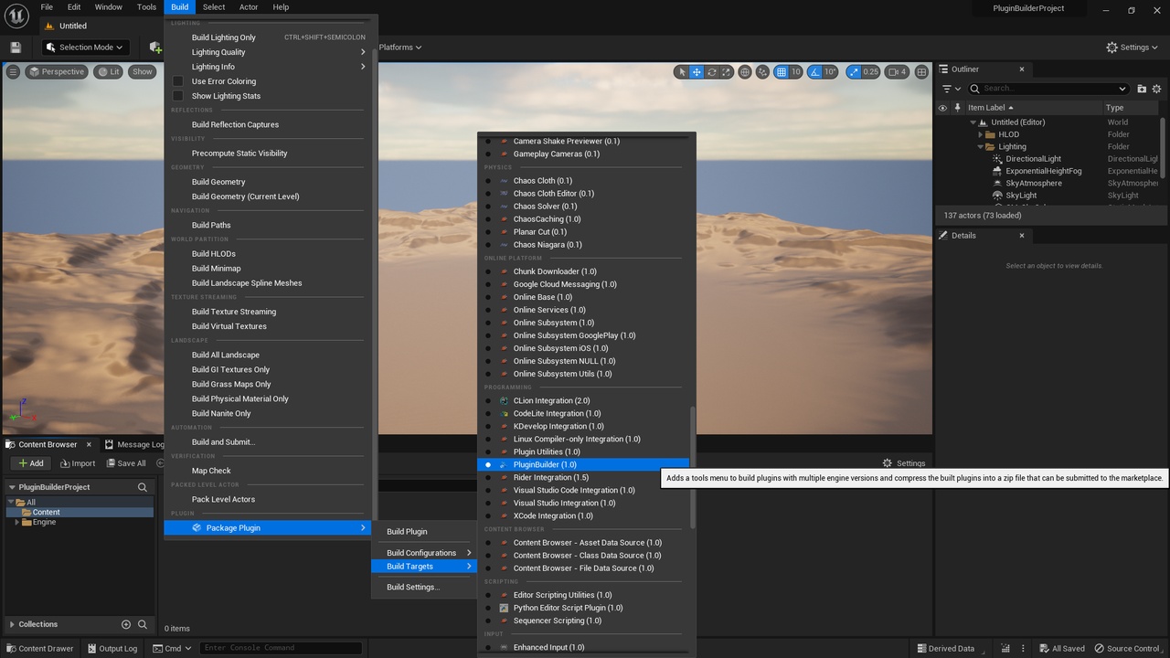Select the rotate transform tool in viewport
The height and width of the screenshot is (658, 1170).
[711, 72]
